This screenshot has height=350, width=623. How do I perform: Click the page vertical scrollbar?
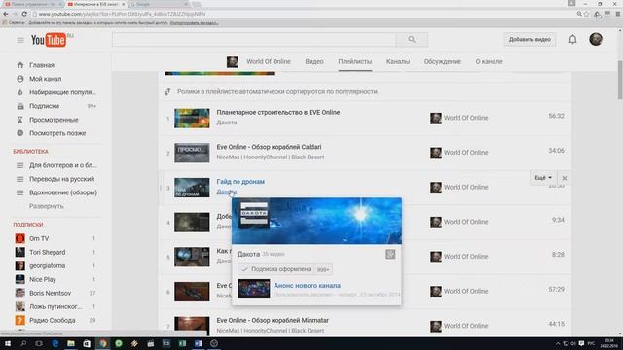click(x=620, y=81)
